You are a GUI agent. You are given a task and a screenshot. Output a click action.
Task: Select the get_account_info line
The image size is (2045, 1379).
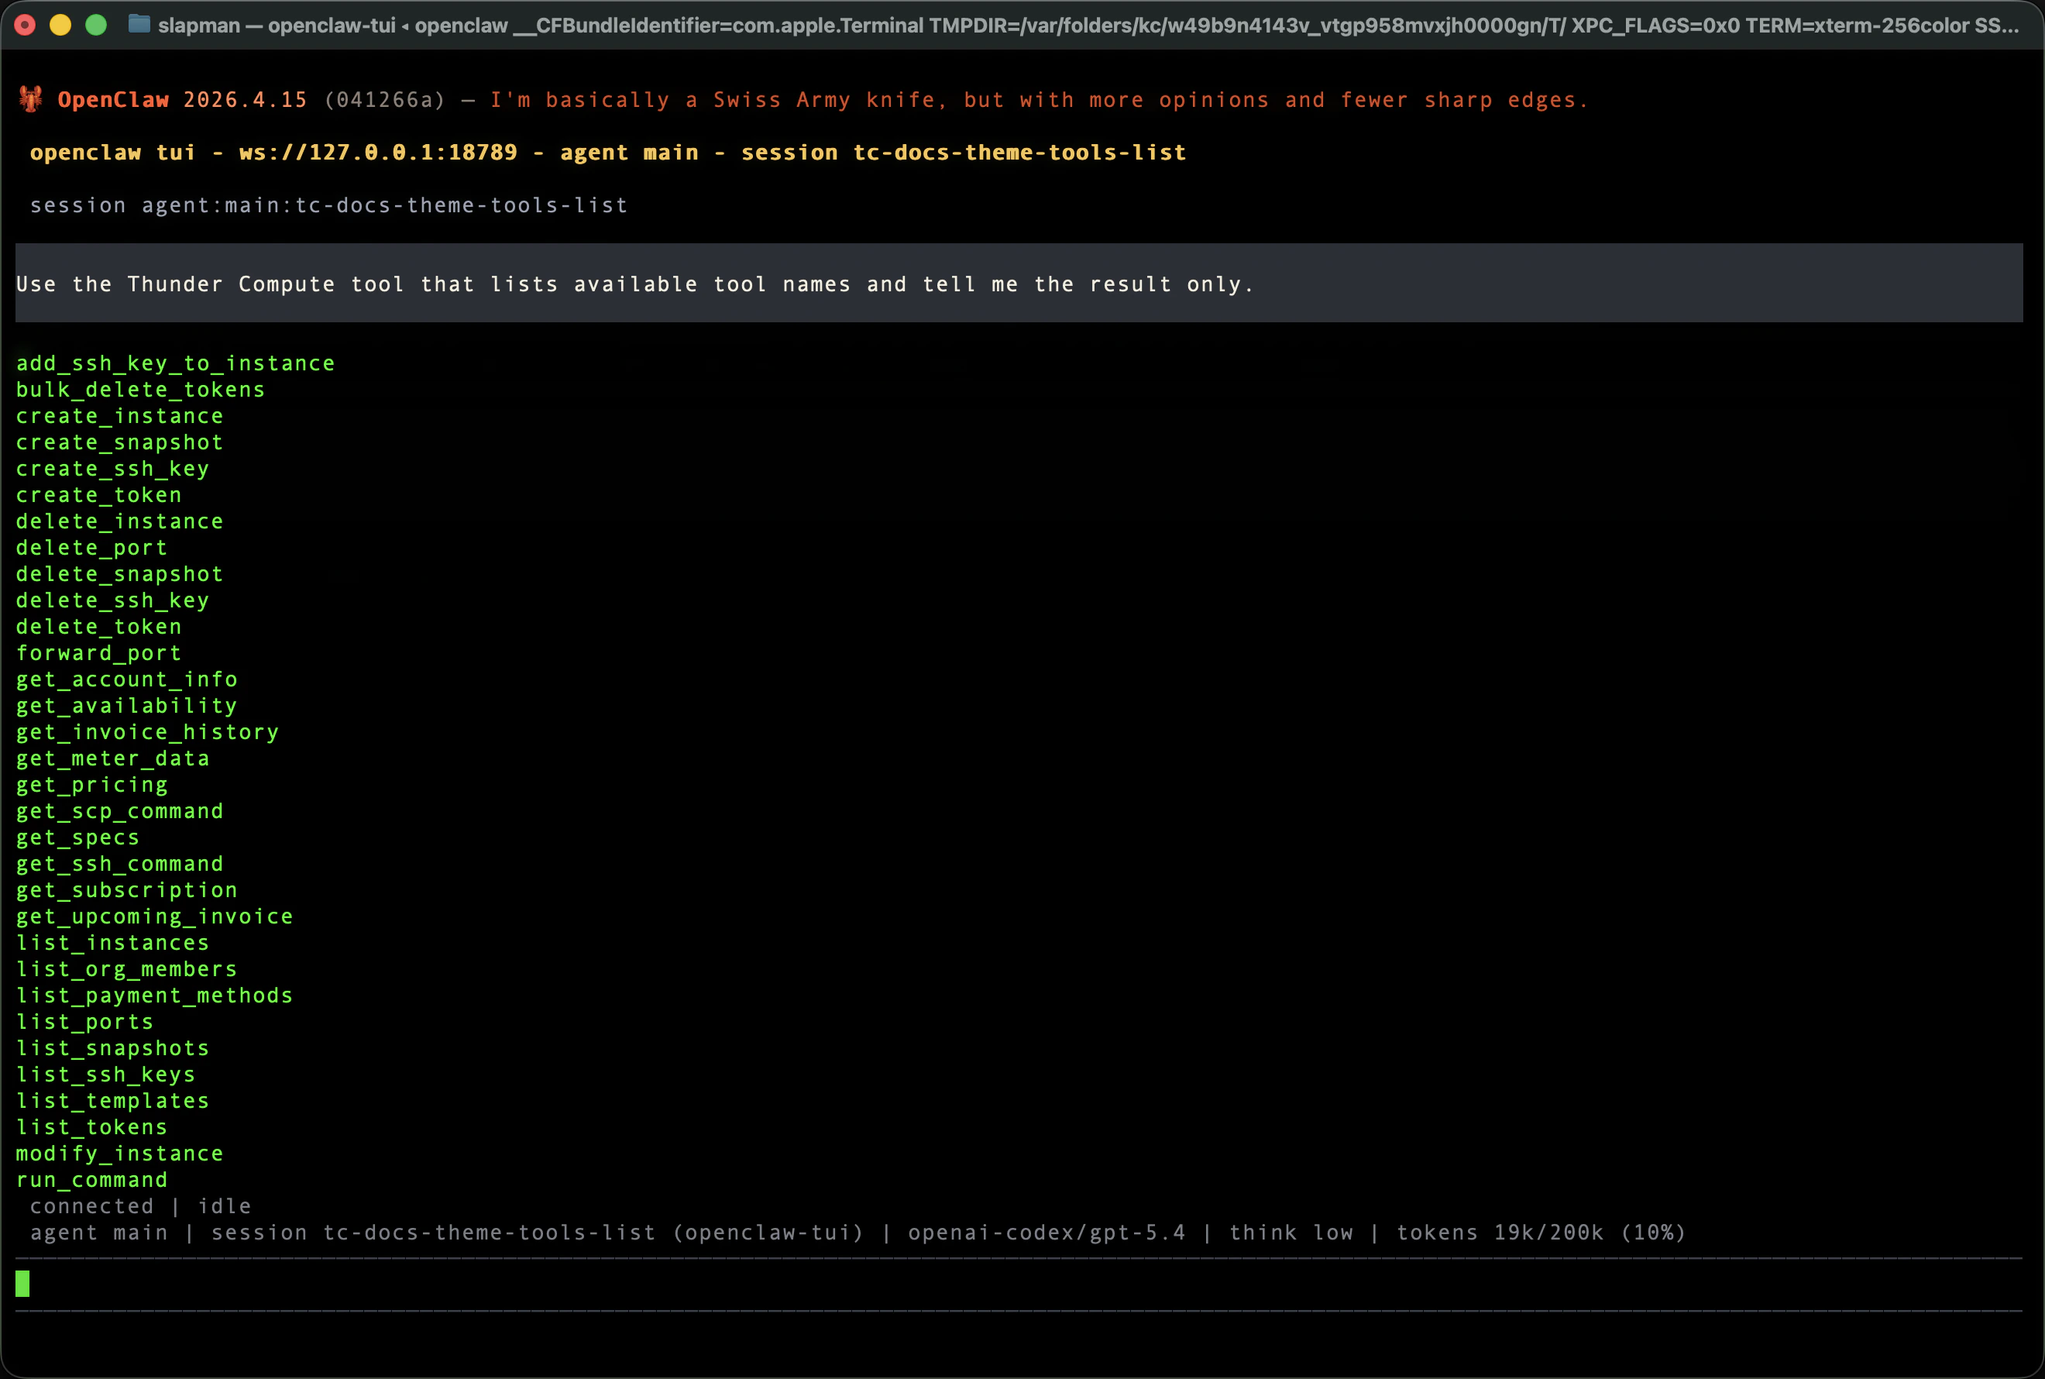tap(126, 680)
